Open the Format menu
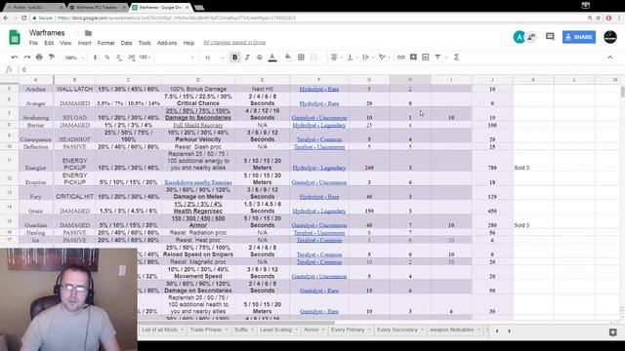Viewport: 625px width, 351px height. pyautogui.click(x=105, y=43)
